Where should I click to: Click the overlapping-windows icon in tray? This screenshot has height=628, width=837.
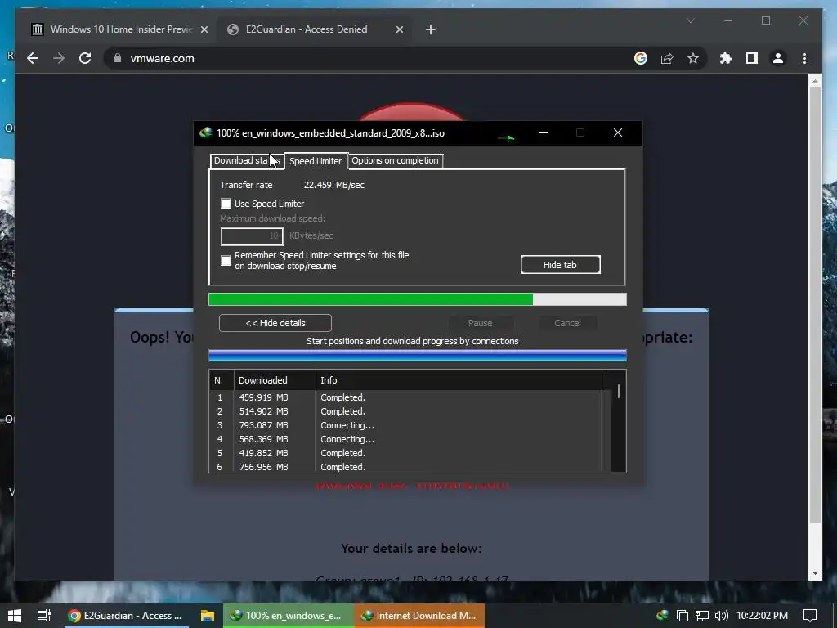683,616
